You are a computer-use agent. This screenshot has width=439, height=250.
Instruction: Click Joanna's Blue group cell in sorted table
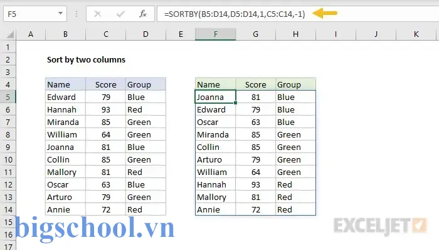295,97
